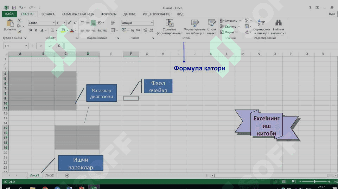
Task: Expand the Вставить cells dropdown in Ячейки
Action: [240, 21]
